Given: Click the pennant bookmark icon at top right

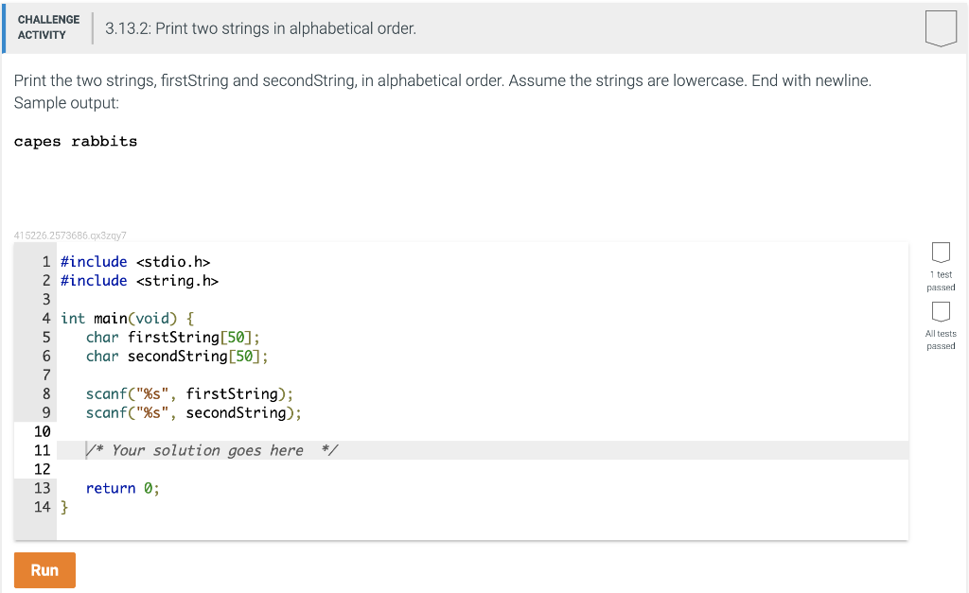Looking at the screenshot, I should [x=941, y=28].
